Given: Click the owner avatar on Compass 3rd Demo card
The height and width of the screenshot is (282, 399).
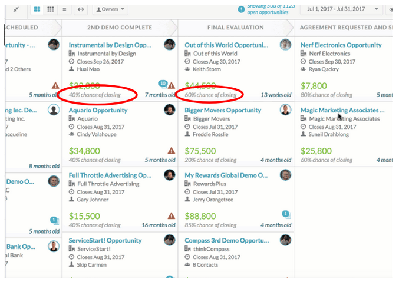Looking at the screenshot, I should click(286, 240).
